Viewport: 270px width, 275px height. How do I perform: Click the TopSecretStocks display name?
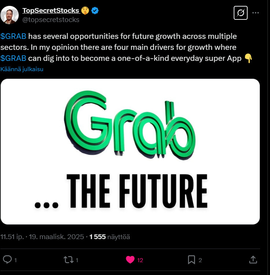click(51, 11)
